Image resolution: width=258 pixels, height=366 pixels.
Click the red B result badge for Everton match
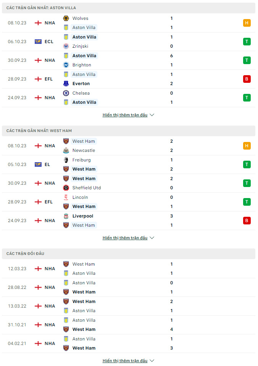click(247, 79)
